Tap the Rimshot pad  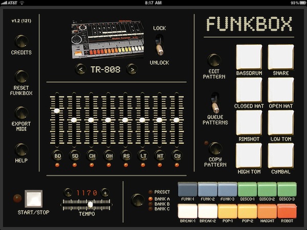(x=249, y=123)
